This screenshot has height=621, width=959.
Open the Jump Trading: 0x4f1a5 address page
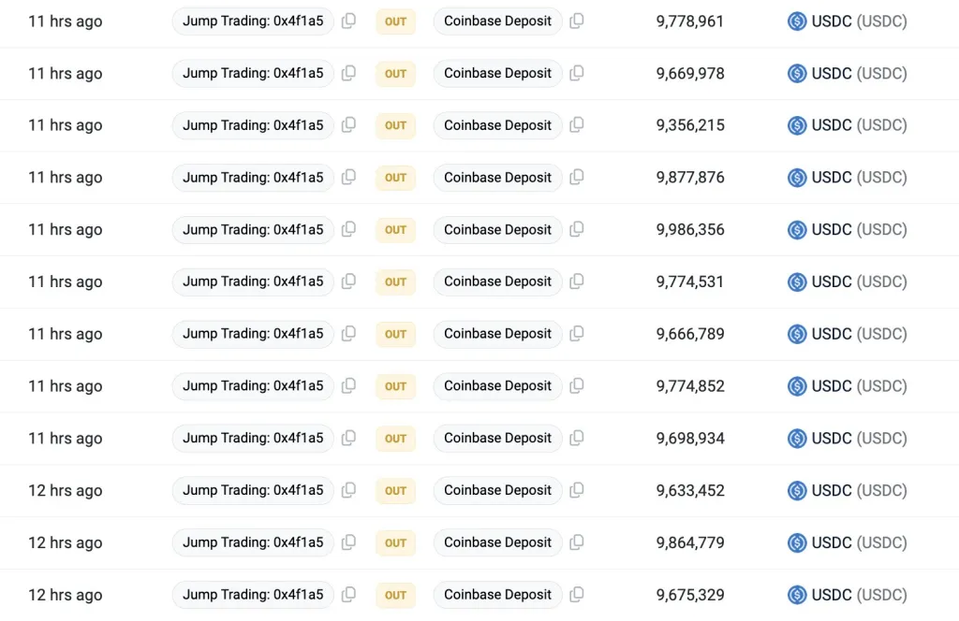click(x=253, y=21)
